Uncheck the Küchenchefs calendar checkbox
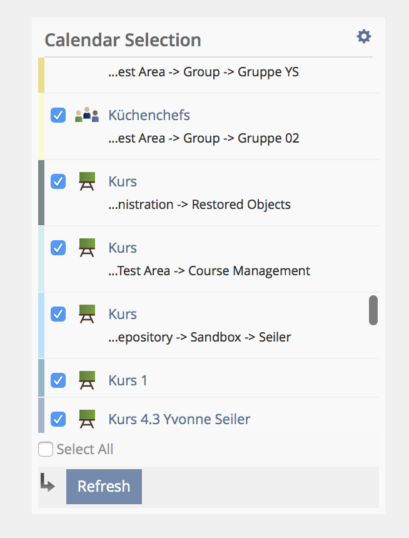Image resolution: width=409 pixels, height=538 pixels. click(58, 115)
